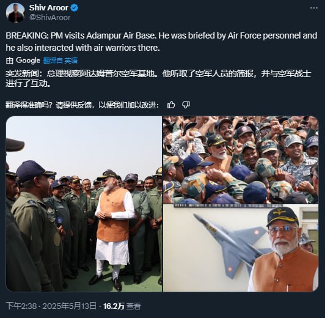Open the large left photo of airmen
This screenshot has height=318, width=325.
[84, 204]
